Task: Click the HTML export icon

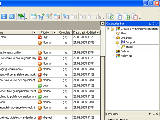Action: (x=120, y=17)
